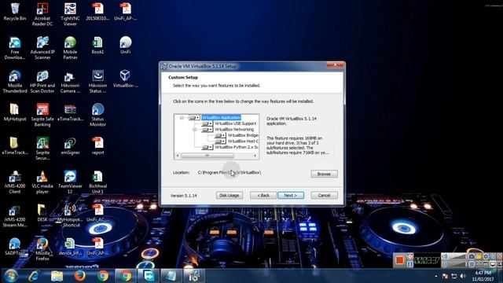Screen dimensions: 503x283
Task: Open feature dropdown for VirtualBox Host-Only item
Action: pos(220,141)
